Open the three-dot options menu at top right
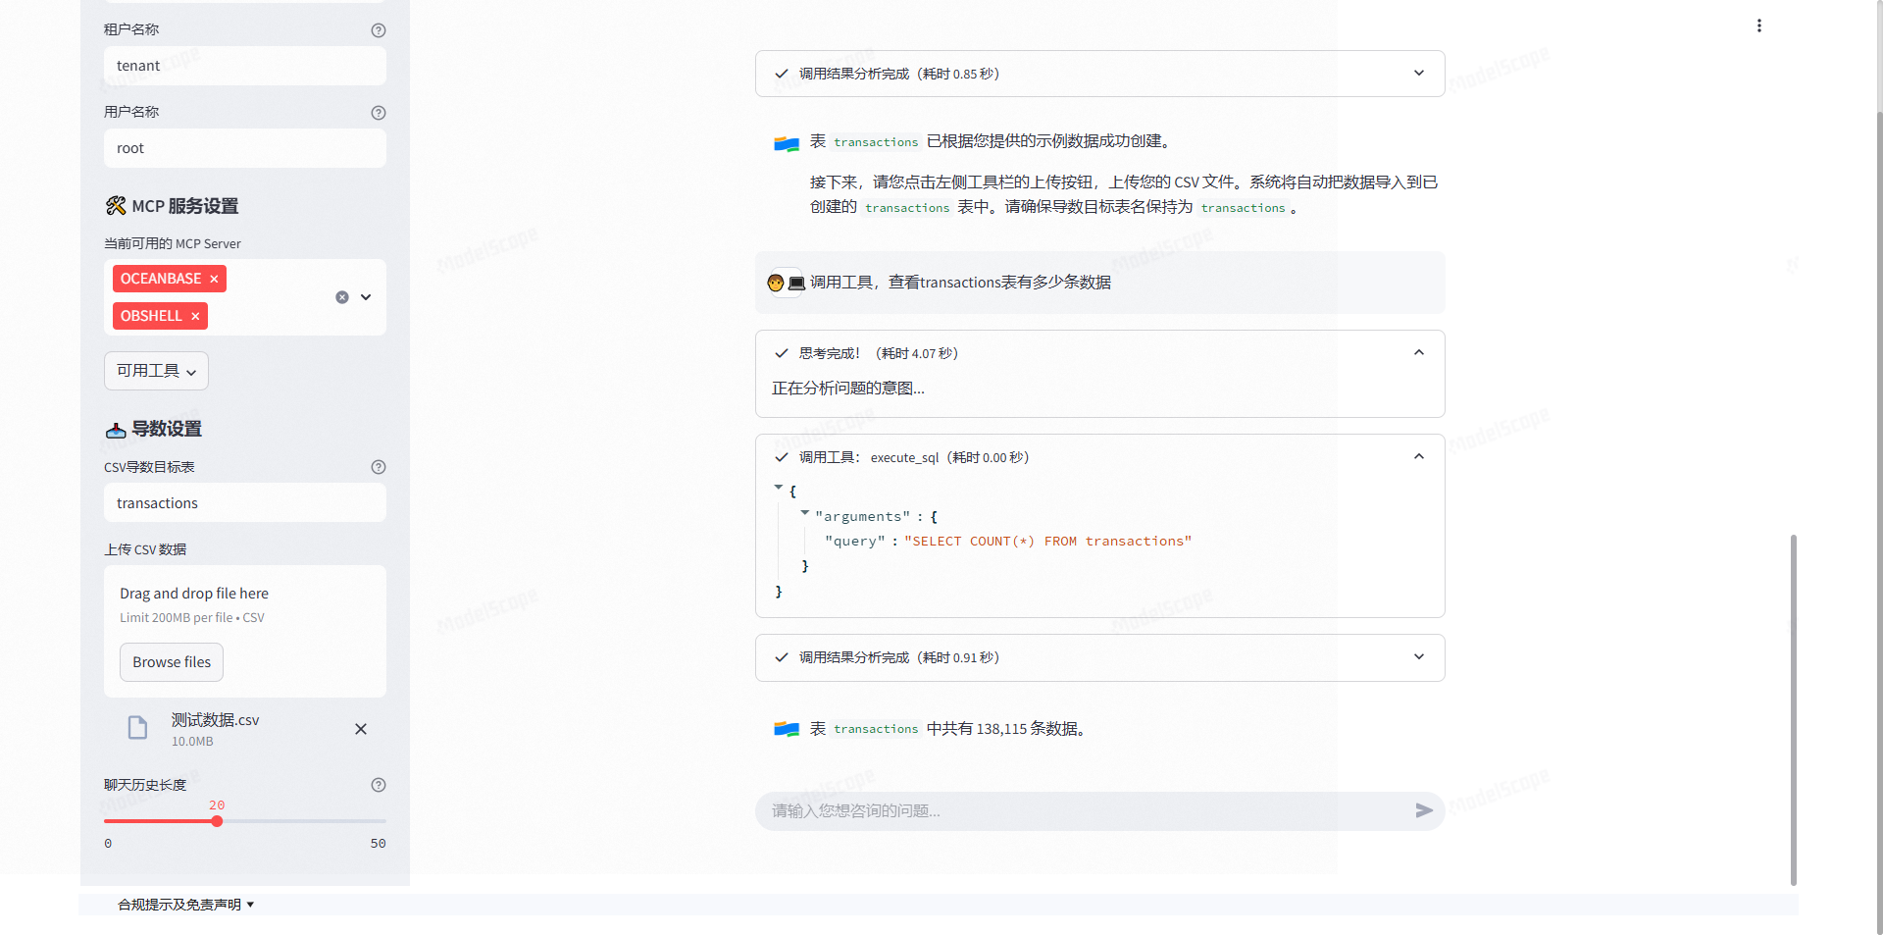 [1758, 26]
